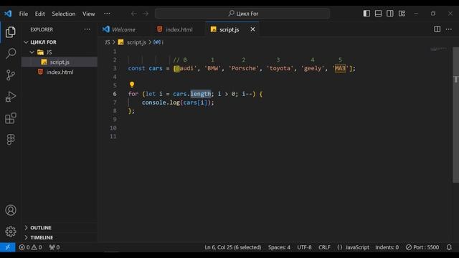Switch to the script.js tab
Viewport: 459px width, 258px height.
229,29
